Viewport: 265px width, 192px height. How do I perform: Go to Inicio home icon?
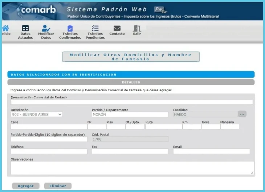(5, 28)
